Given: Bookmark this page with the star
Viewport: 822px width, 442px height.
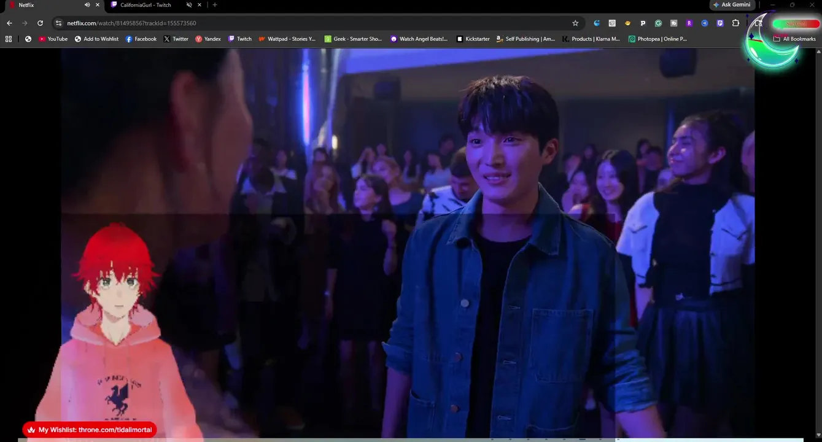Looking at the screenshot, I should point(575,23).
